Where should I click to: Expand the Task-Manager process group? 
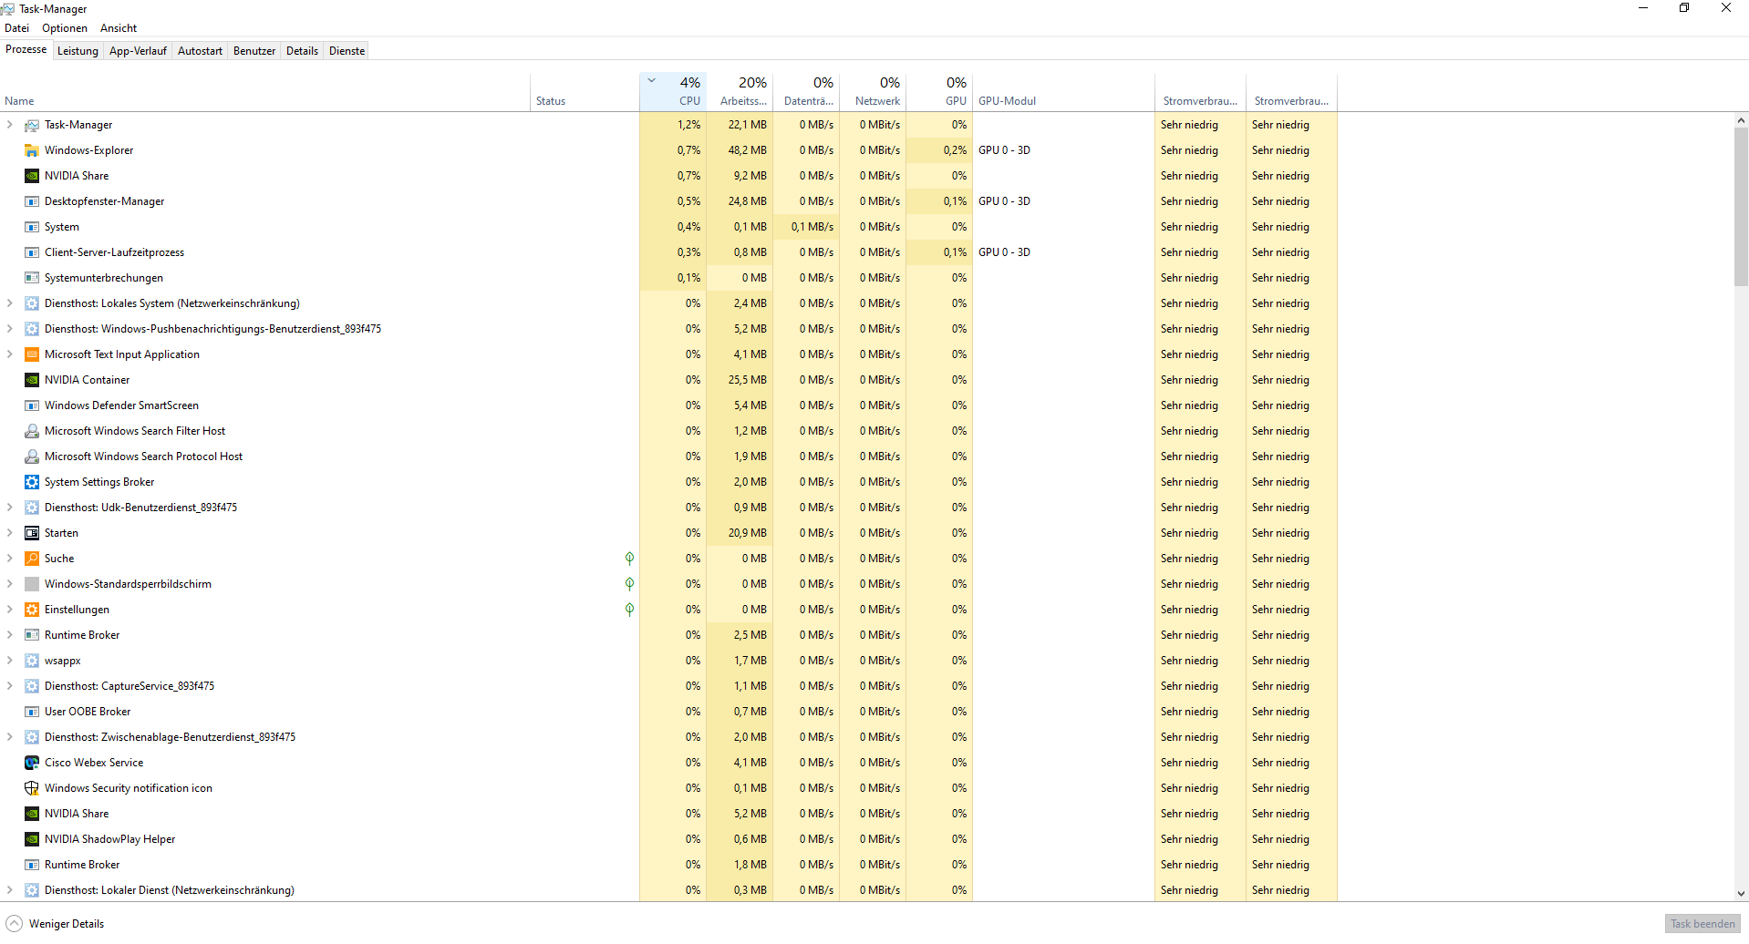tap(10, 125)
